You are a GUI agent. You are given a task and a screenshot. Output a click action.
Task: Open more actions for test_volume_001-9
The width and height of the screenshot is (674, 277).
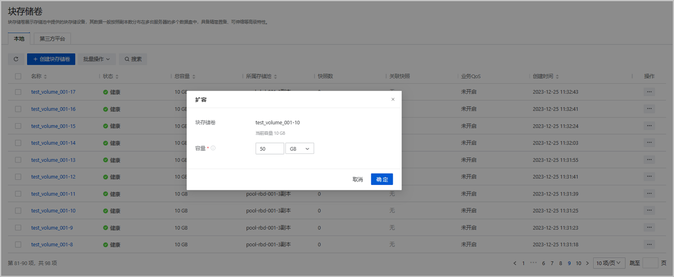tap(649, 228)
